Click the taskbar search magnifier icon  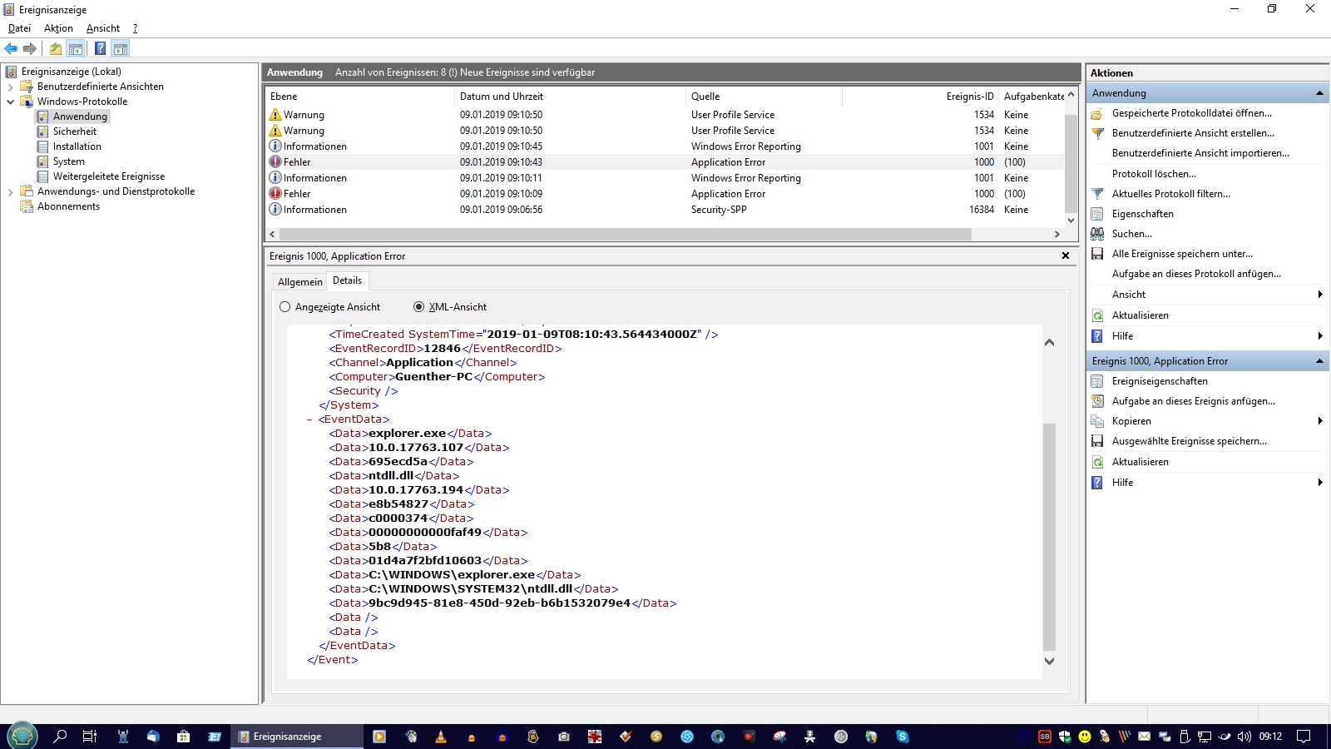tap(60, 737)
